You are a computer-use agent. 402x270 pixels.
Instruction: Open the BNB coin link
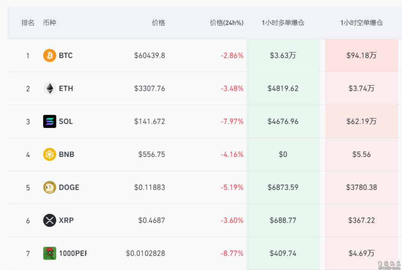[x=66, y=154]
